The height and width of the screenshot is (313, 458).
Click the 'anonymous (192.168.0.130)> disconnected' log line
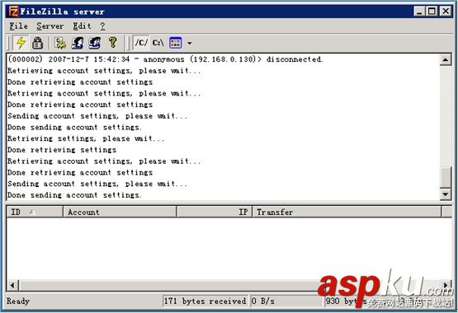coord(165,59)
